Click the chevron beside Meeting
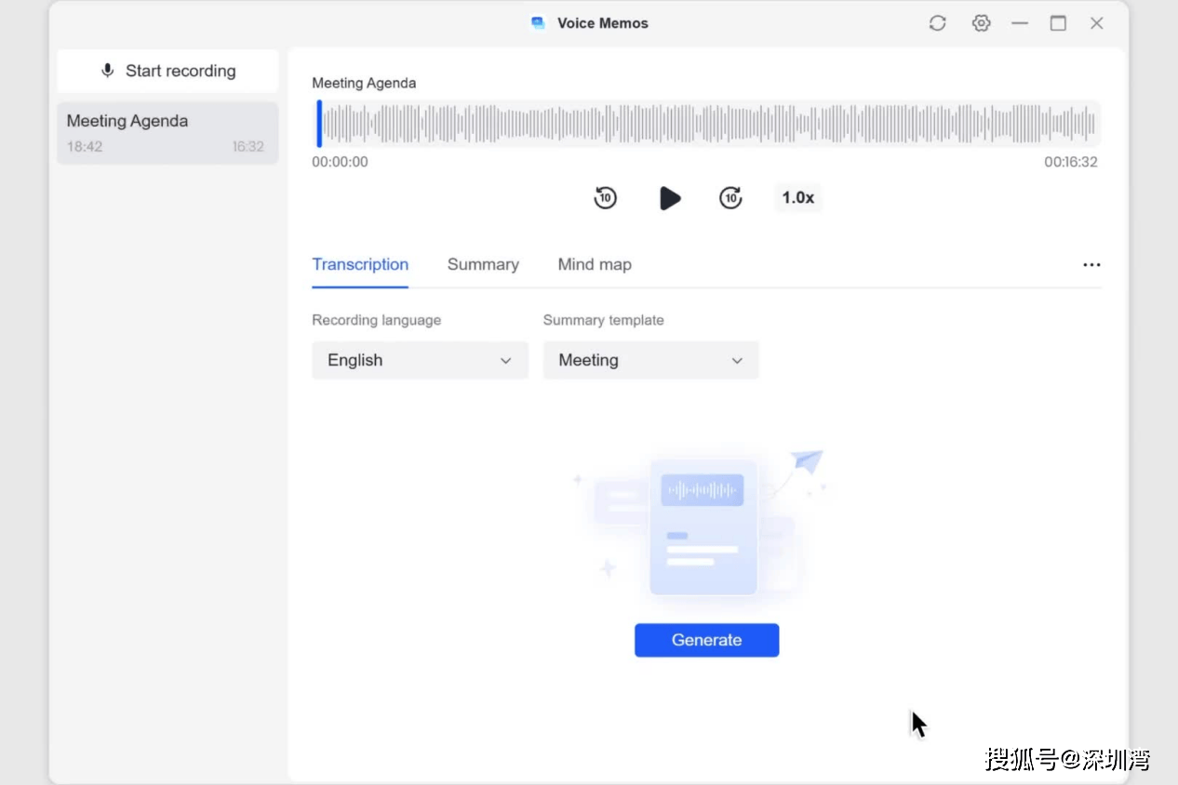This screenshot has height=785, width=1178. click(x=737, y=361)
